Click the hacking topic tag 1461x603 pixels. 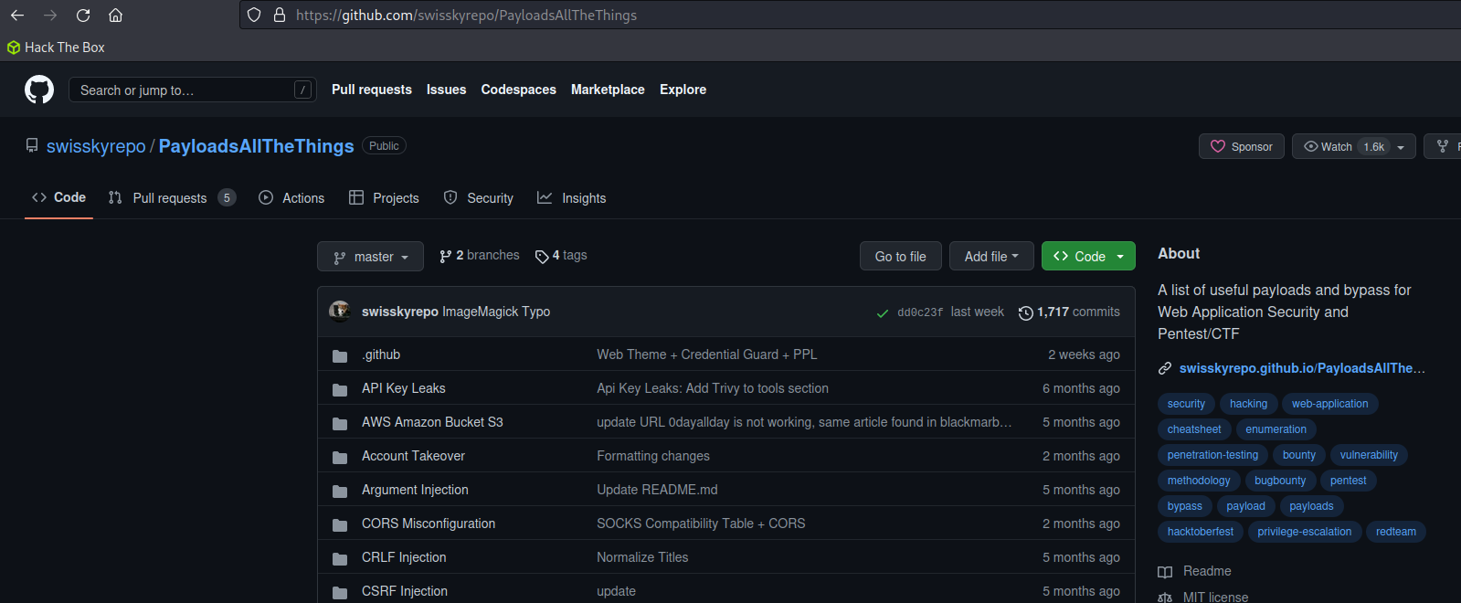[1248, 404]
